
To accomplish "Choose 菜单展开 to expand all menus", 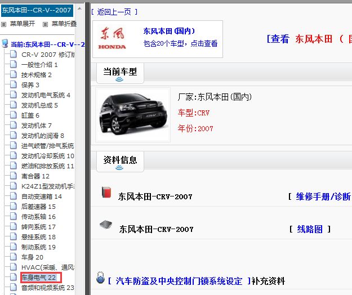I will tap(23, 24).
